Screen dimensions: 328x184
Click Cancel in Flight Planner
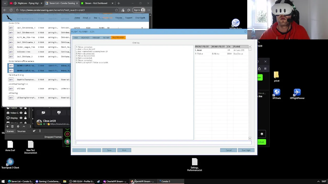(x=229, y=150)
